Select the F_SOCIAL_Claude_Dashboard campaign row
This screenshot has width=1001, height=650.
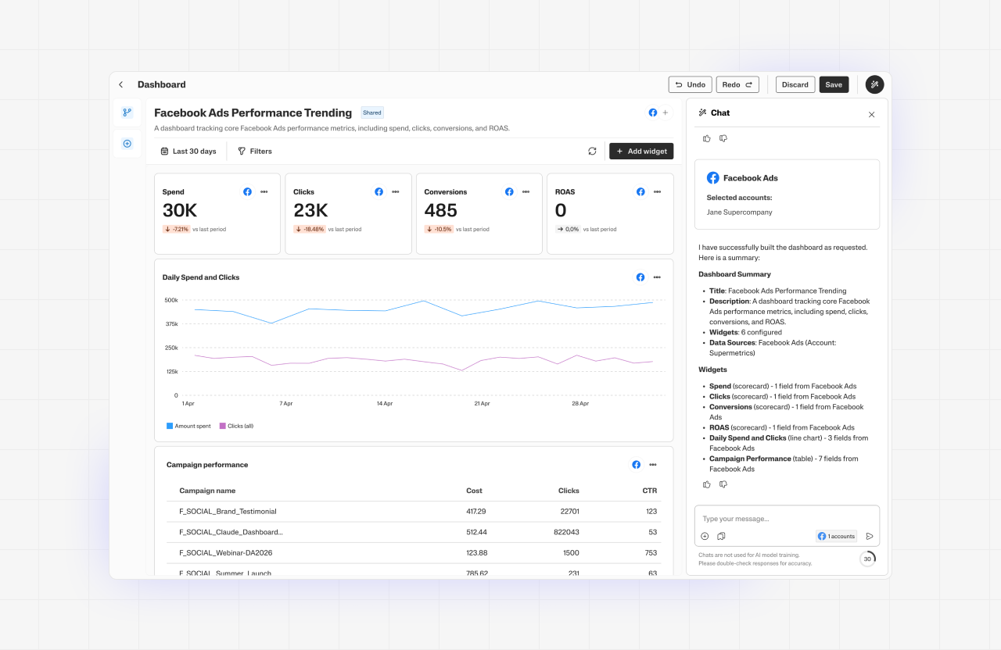click(x=414, y=532)
